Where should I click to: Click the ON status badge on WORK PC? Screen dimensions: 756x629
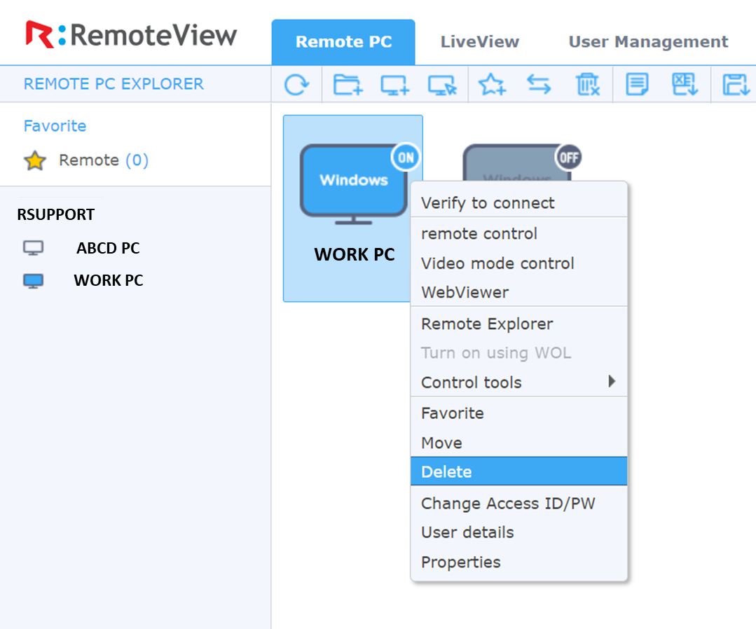click(x=406, y=158)
